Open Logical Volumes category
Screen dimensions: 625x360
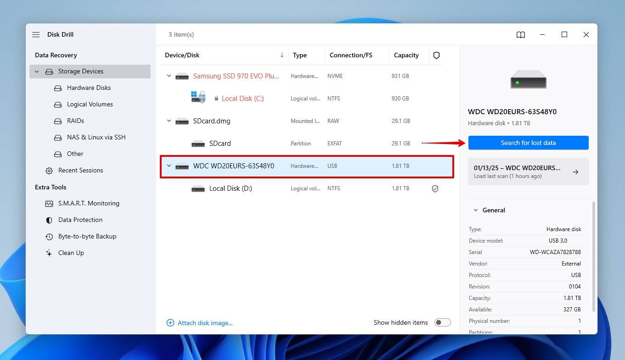point(90,104)
